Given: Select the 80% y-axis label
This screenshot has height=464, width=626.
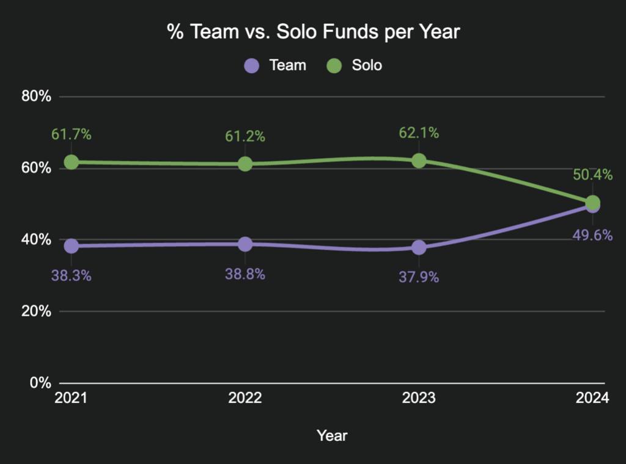Looking at the screenshot, I should 37,96.
